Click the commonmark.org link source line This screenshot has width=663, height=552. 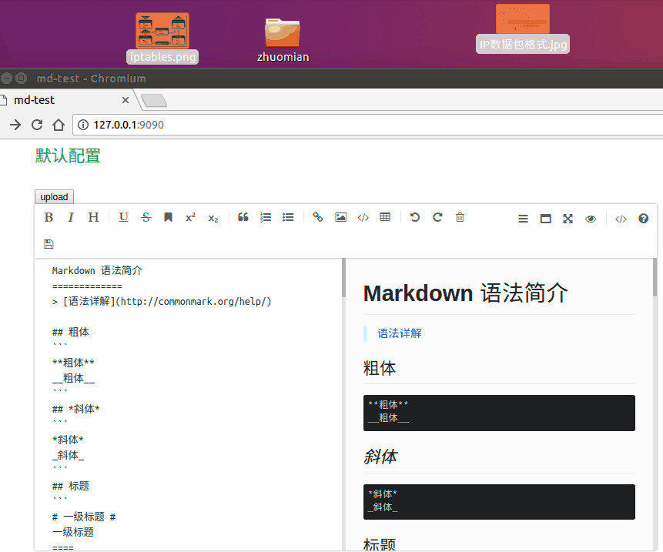coord(162,301)
